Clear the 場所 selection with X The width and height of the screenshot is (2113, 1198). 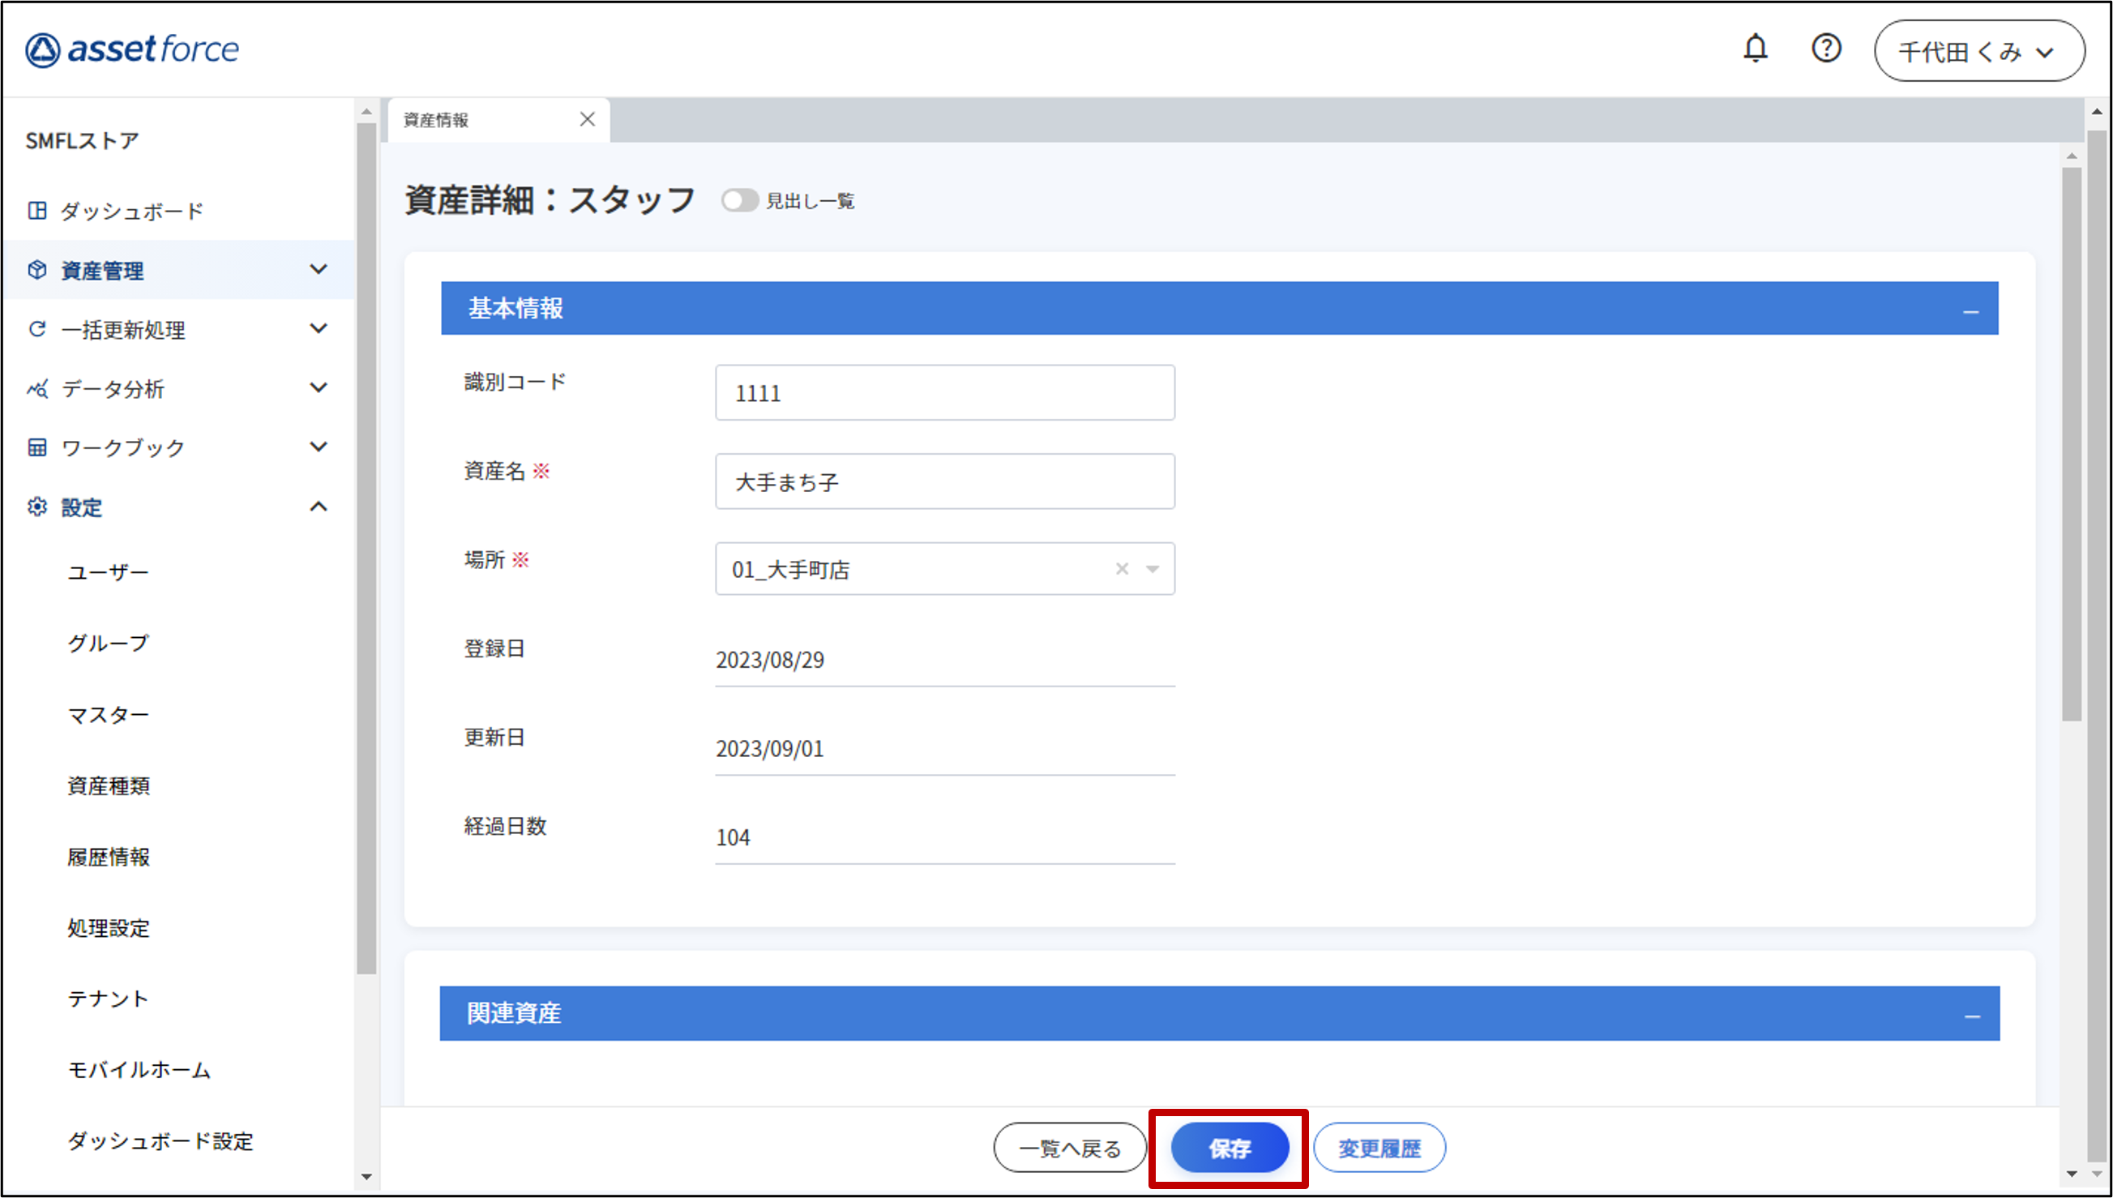point(1122,569)
